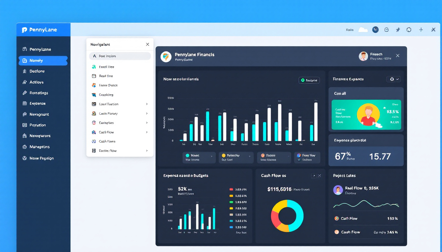Click the pin icon in top bar
Screen dimensions: 442x252
[398, 30]
